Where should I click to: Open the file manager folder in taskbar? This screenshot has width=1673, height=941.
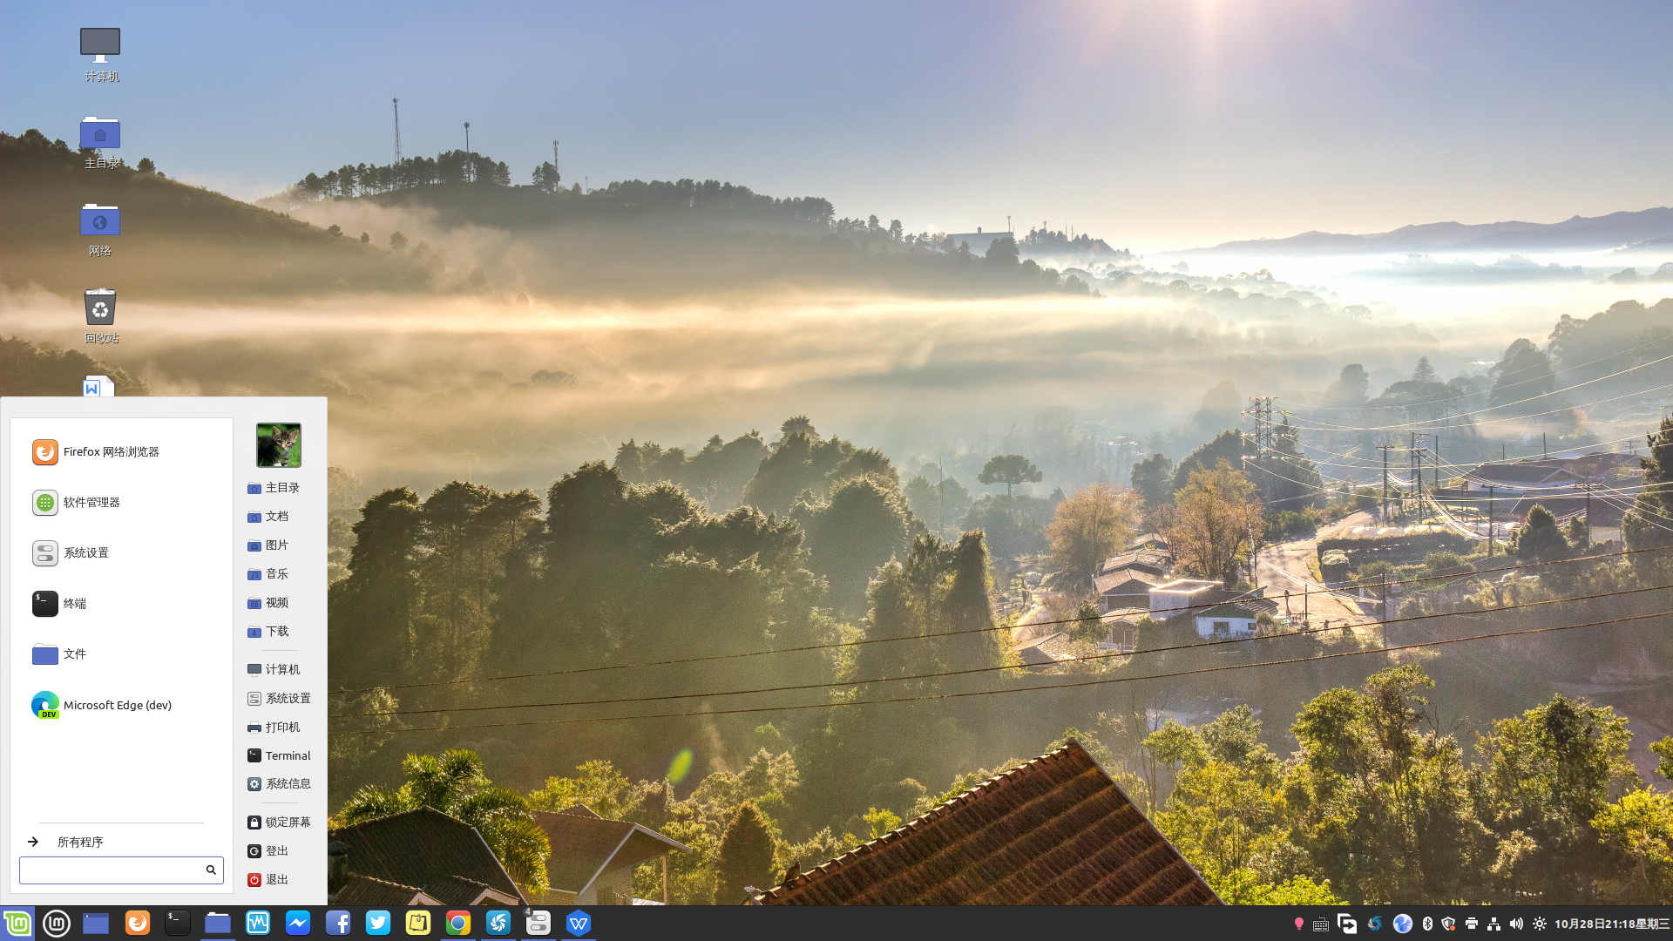point(218,924)
